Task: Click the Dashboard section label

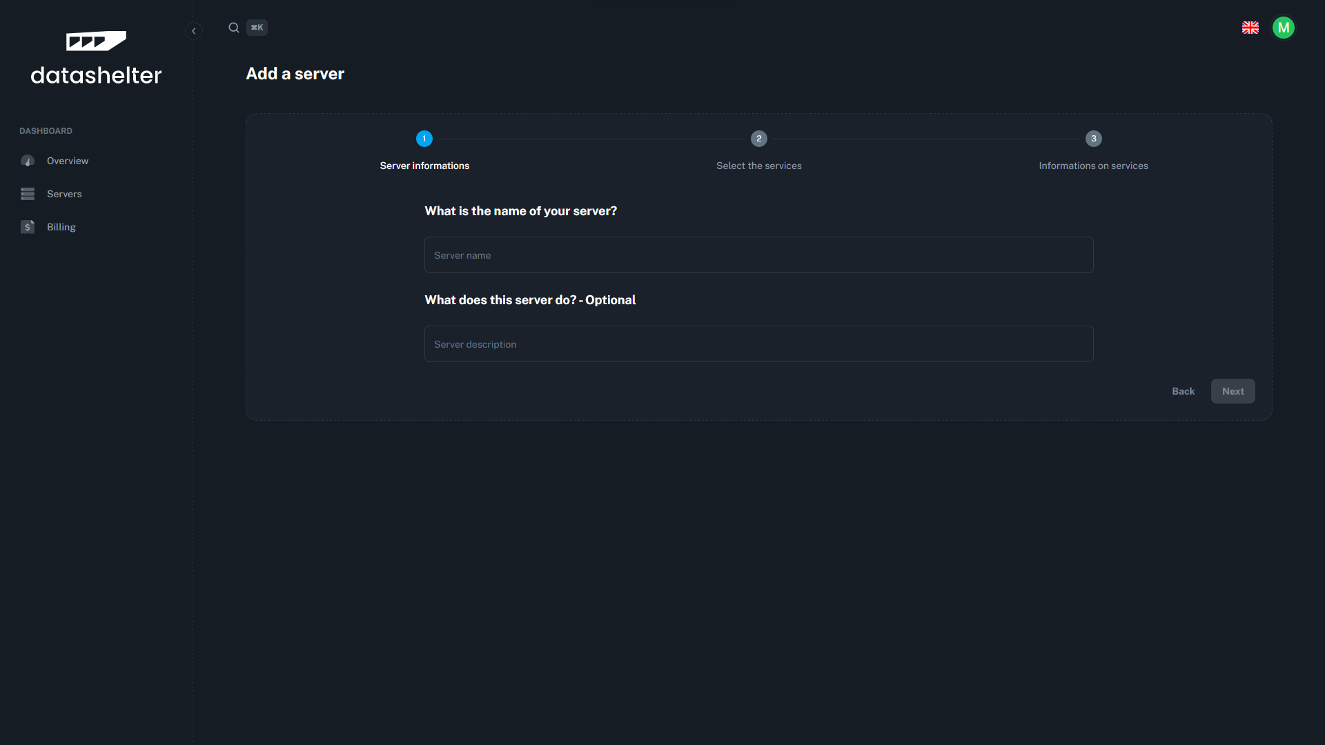Action: 46,131
